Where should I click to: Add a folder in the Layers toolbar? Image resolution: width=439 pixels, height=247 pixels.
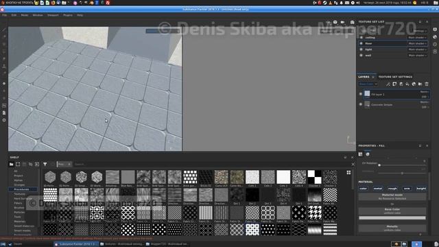click(x=420, y=84)
